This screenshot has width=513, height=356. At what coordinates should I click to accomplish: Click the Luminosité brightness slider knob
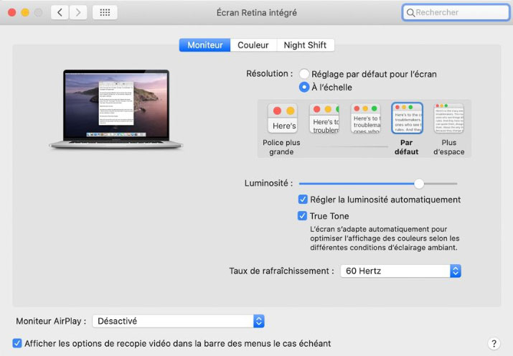(419, 184)
